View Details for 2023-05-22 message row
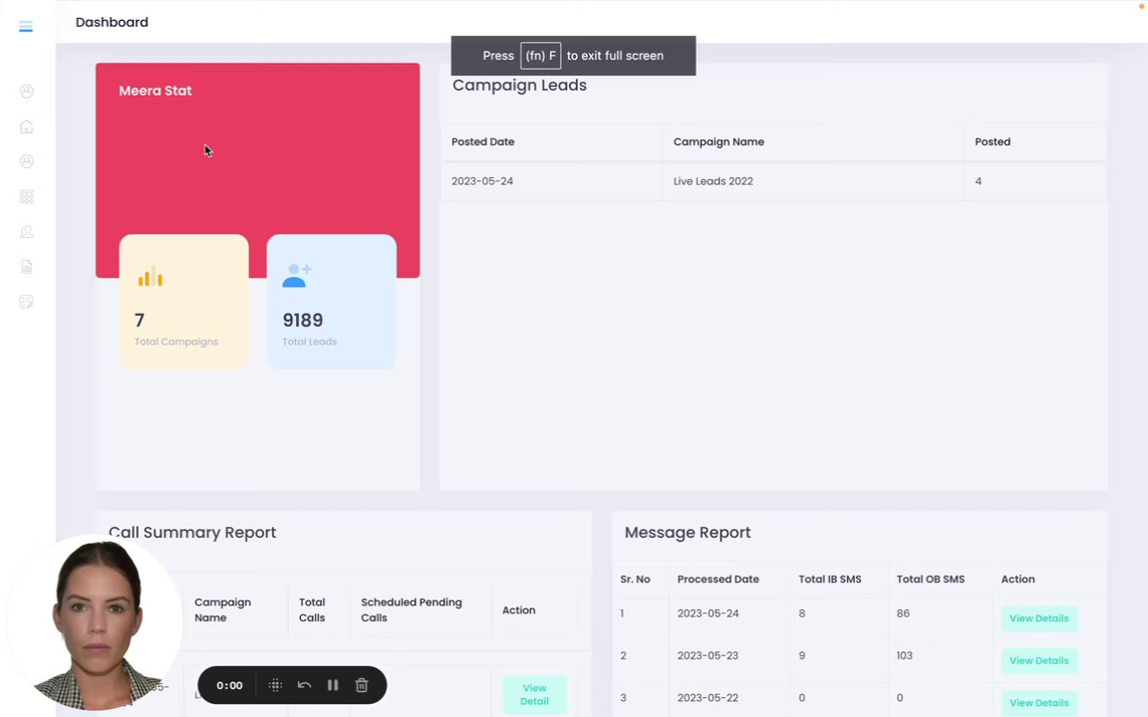 pos(1039,702)
